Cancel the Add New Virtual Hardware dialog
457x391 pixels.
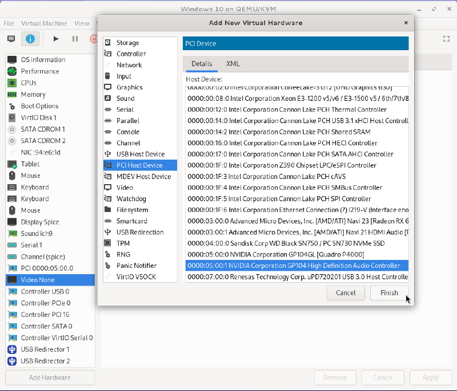[x=346, y=293]
